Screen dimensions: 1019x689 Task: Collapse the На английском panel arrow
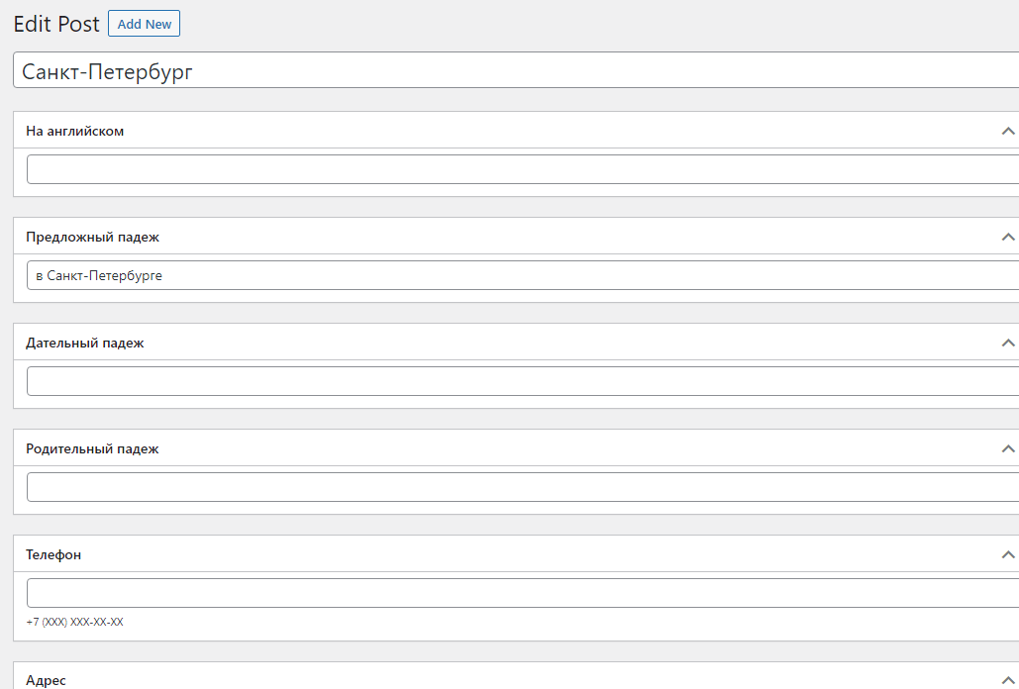(x=1008, y=131)
